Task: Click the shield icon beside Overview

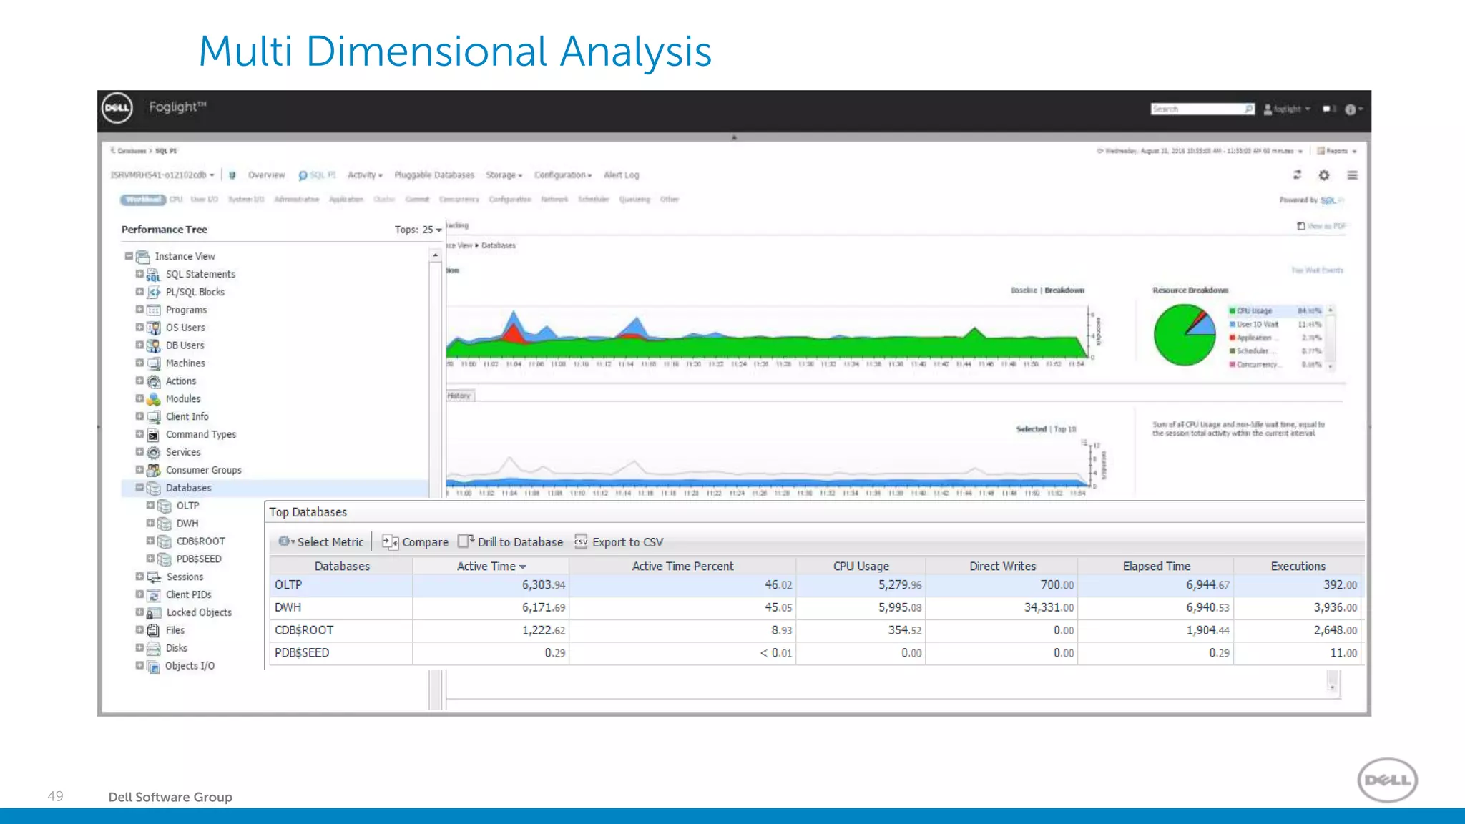Action: pyautogui.click(x=232, y=175)
